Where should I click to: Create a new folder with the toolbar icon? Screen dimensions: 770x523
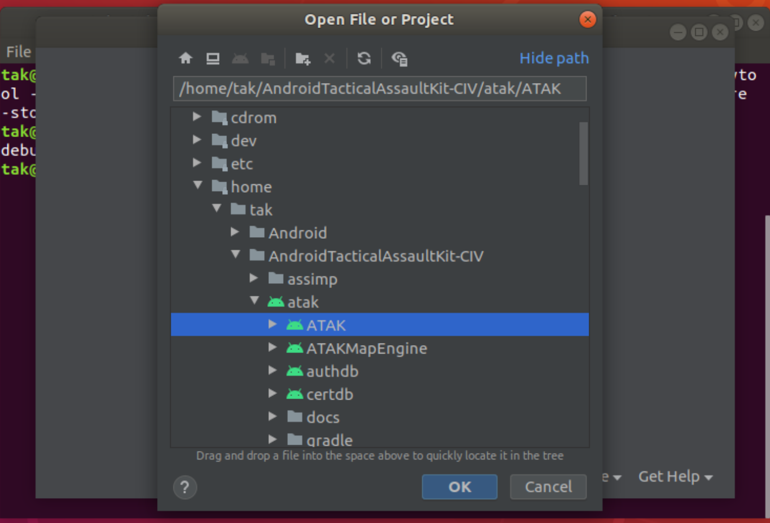point(303,58)
